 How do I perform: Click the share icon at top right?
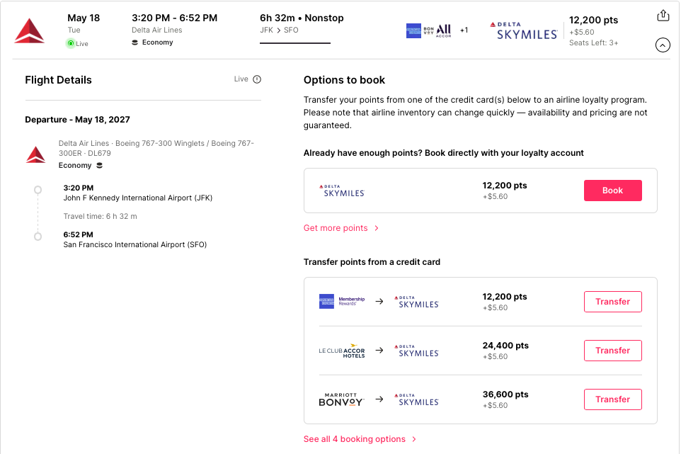tap(663, 15)
